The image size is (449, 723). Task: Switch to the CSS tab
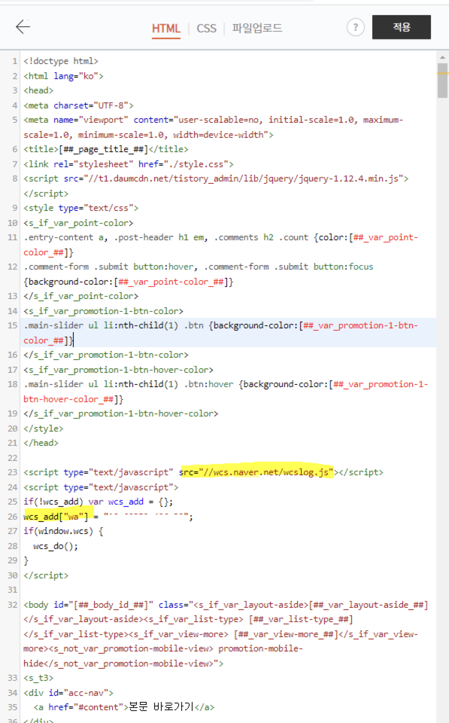[x=206, y=28]
